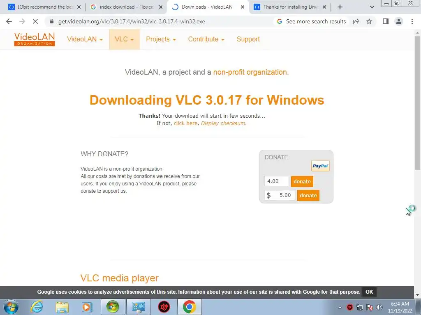Click the forward navigation arrow
The height and width of the screenshot is (315, 421).
(x=22, y=21)
